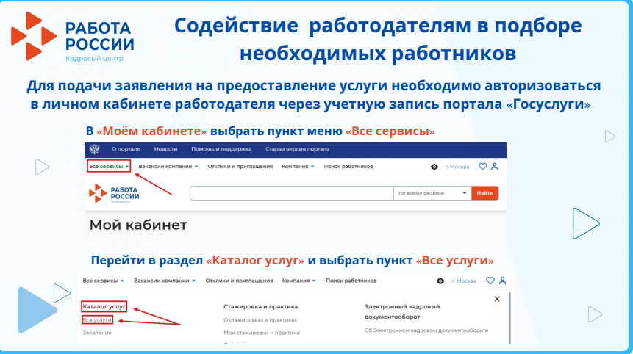Collapse Все сервисы in lower menu

pyautogui.click(x=104, y=281)
